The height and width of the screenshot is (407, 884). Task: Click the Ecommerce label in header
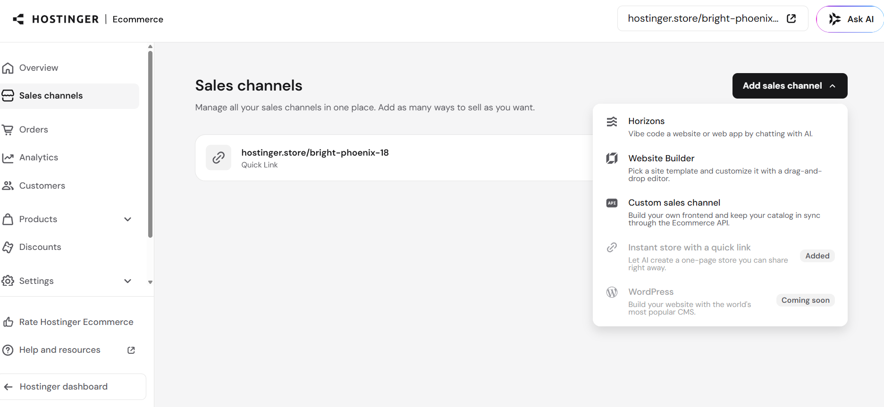138,19
